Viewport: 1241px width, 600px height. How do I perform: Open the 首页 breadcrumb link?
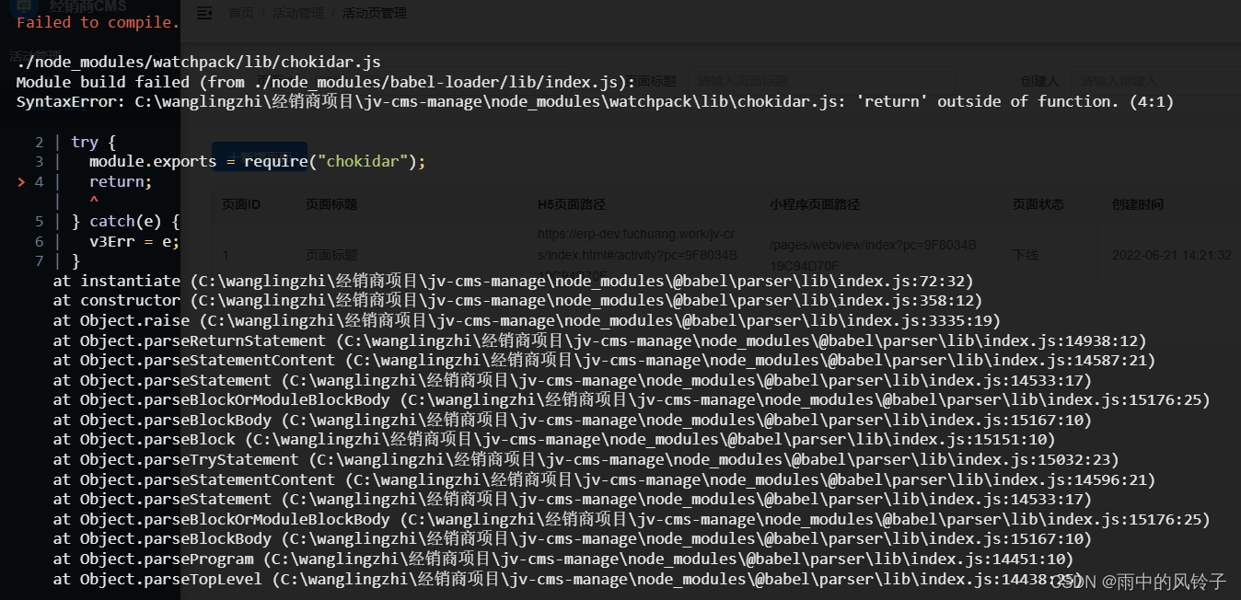[240, 13]
